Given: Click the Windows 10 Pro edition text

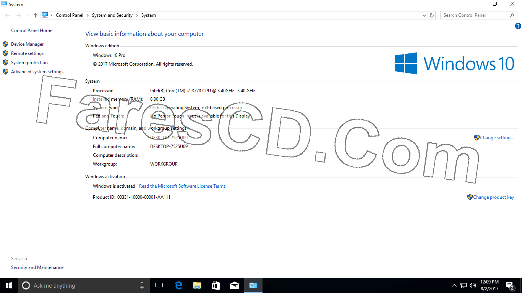Looking at the screenshot, I should click(x=109, y=55).
